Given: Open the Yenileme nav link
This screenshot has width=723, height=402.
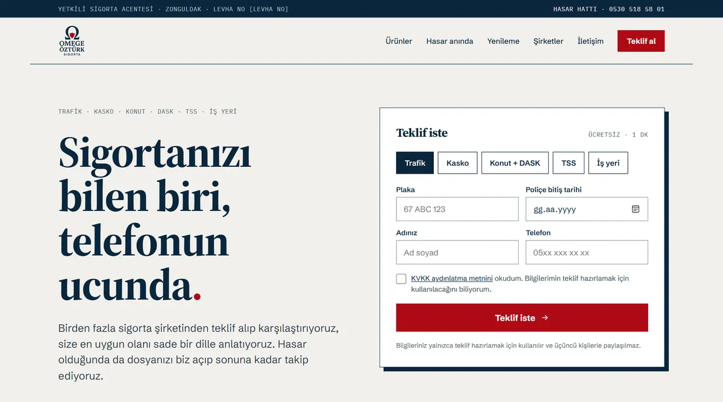Looking at the screenshot, I should pyautogui.click(x=503, y=41).
